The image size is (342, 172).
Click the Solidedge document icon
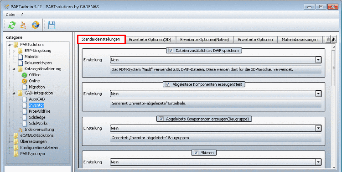25,117
